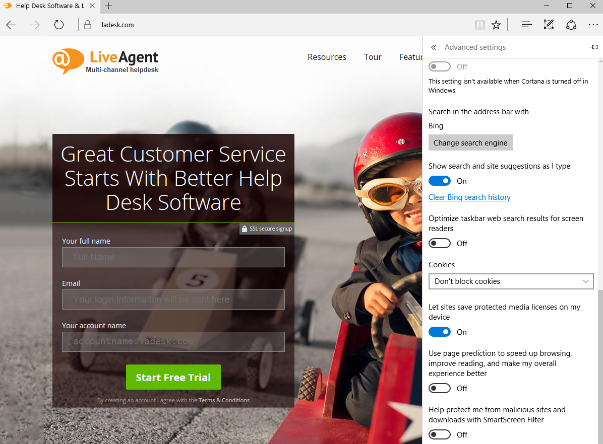
Task: Expand the Cookies dropdown
Action: tap(511, 281)
